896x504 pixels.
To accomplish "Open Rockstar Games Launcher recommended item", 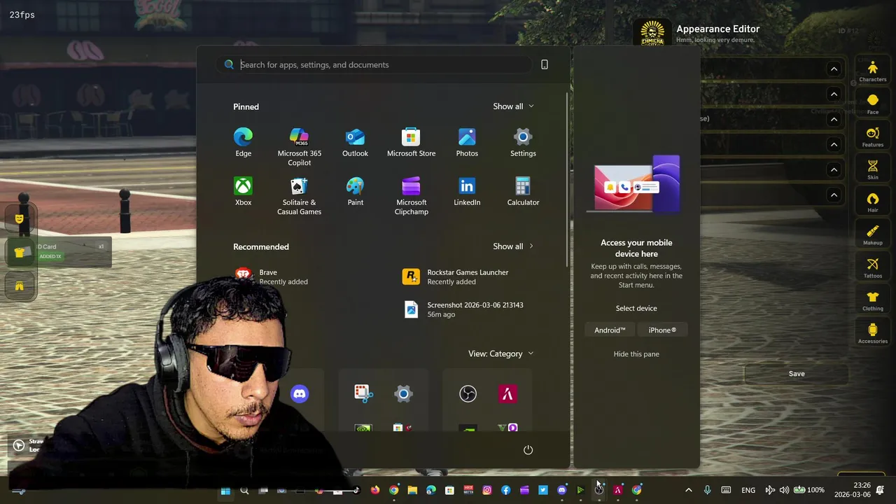I will click(456, 276).
